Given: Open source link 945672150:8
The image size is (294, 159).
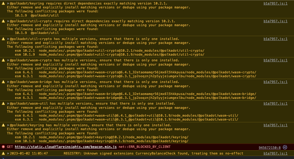Looking at the screenshot, I should [270, 148].
